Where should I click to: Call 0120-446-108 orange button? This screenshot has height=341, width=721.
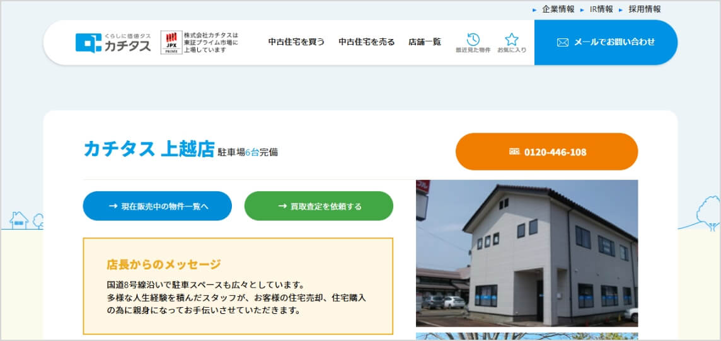[x=546, y=152]
